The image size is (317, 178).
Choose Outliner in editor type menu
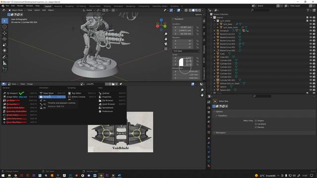pos(112,93)
